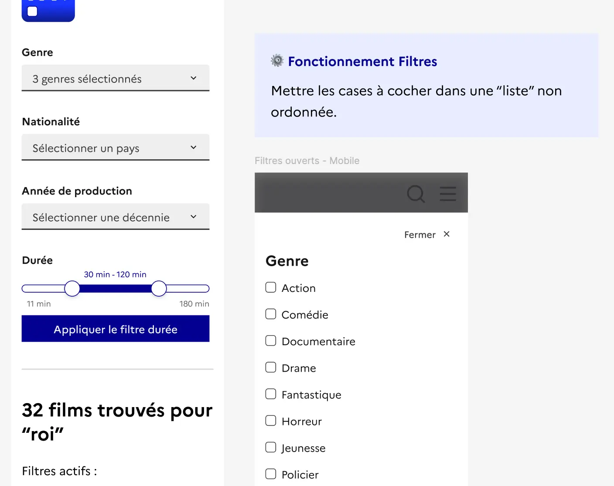The height and width of the screenshot is (486, 614).
Task: Click the left duration slider handle
Action: click(x=72, y=288)
